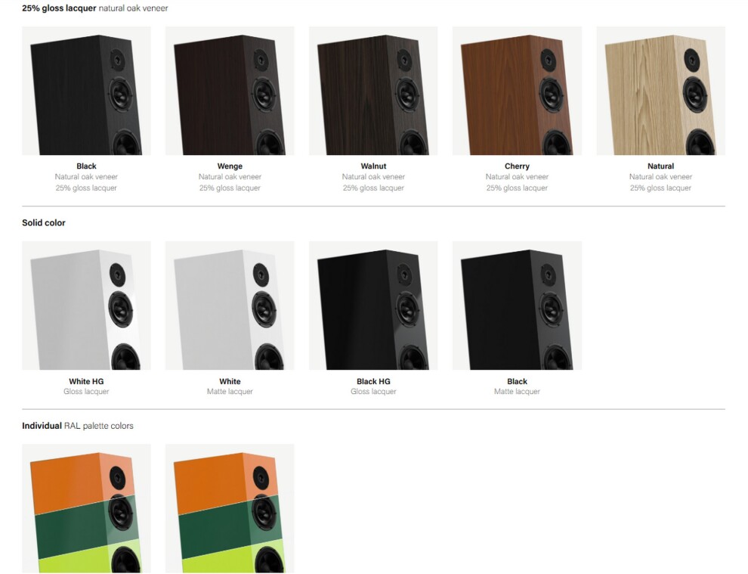
Task: Select the Black matte lacquer solid speaker
Action: (517, 306)
